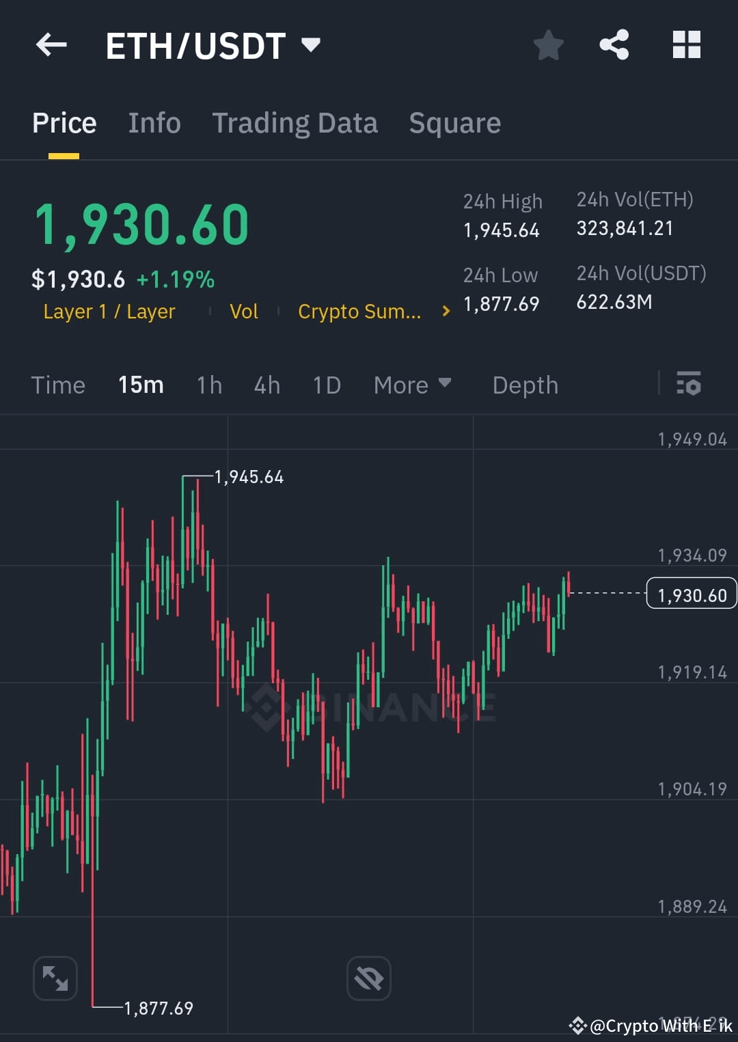The width and height of the screenshot is (738, 1042).
Task: Toggle the favorite star for ETH/USDT
Action: click(x=548, y=44)
